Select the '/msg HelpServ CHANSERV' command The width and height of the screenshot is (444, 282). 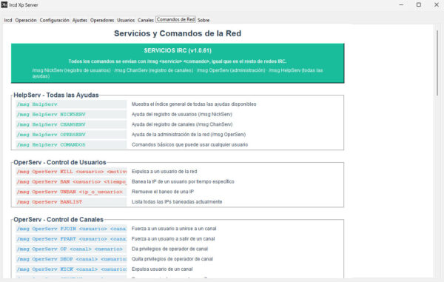click(71, 124)
